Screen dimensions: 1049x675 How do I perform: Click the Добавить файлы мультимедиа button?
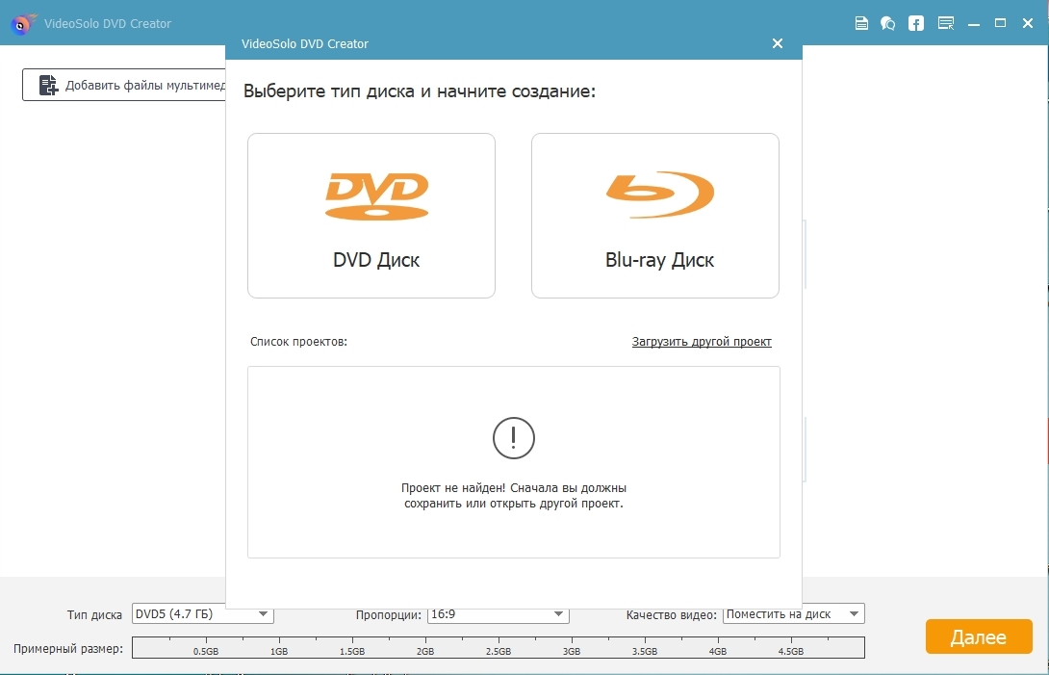(125, 85)
